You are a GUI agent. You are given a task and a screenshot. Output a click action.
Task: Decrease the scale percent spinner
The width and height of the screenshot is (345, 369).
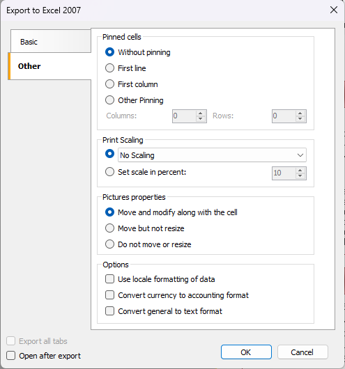click(300, 176)
